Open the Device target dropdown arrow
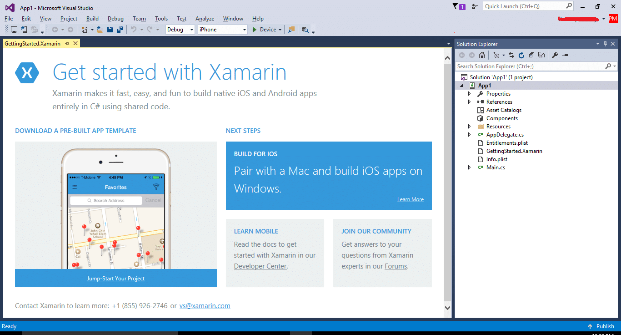 [x=280, y=30]
